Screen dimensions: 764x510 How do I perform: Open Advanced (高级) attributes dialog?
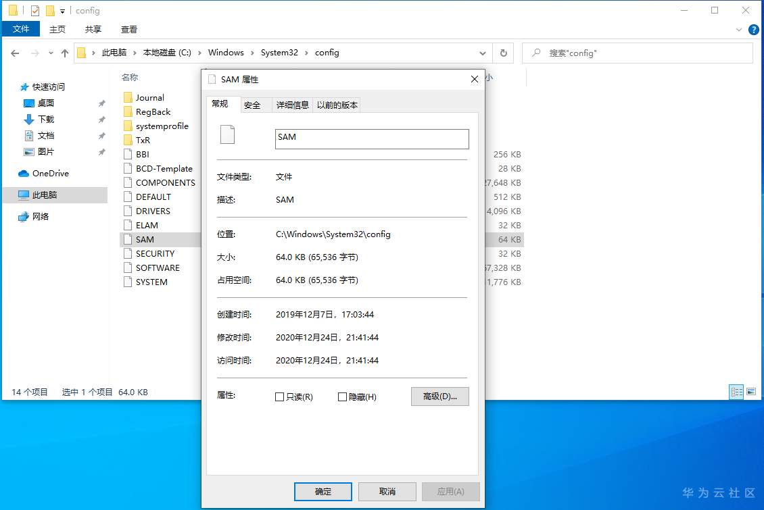click(440, 397)
